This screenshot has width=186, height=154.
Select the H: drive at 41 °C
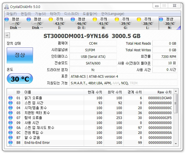tap(104, 23)
